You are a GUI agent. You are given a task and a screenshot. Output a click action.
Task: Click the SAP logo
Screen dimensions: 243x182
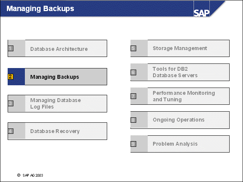[x=202, y=13]
